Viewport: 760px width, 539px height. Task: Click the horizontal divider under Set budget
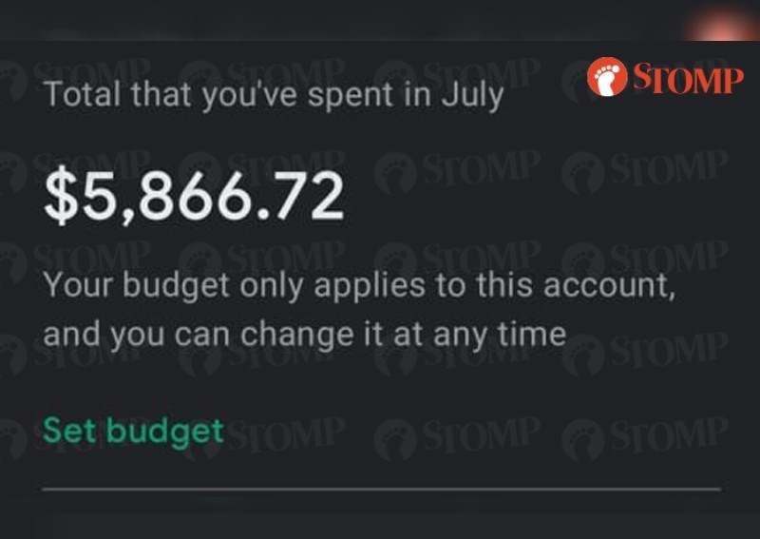click(382, 490)
